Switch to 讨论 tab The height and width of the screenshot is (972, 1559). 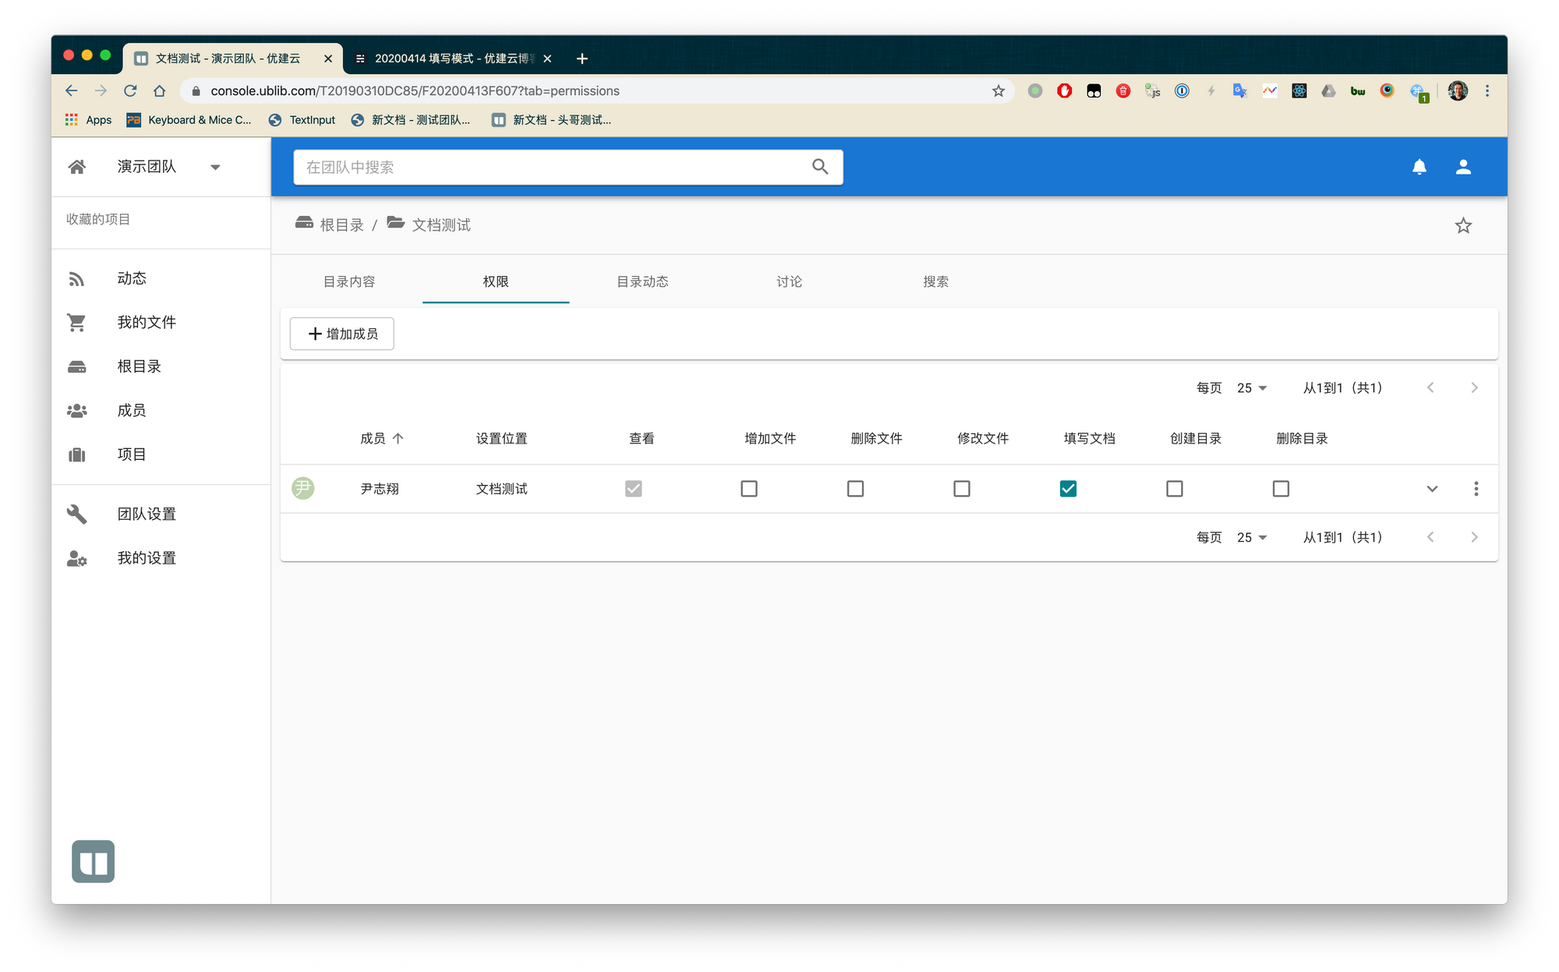click(789, 281)
